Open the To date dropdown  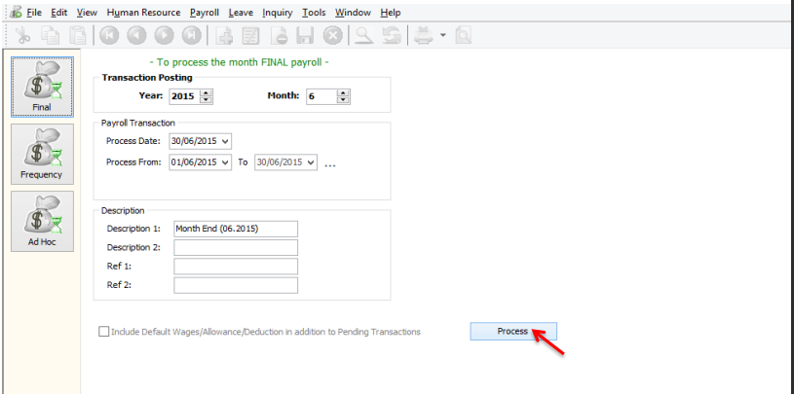[x=310, y=161]
